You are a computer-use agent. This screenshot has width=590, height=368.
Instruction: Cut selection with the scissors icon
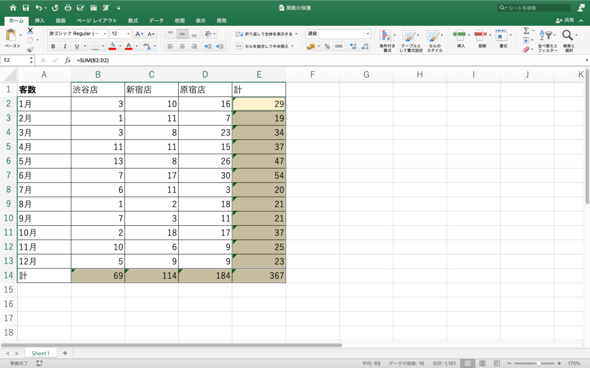pyautogui.click(x=30, y=31)
